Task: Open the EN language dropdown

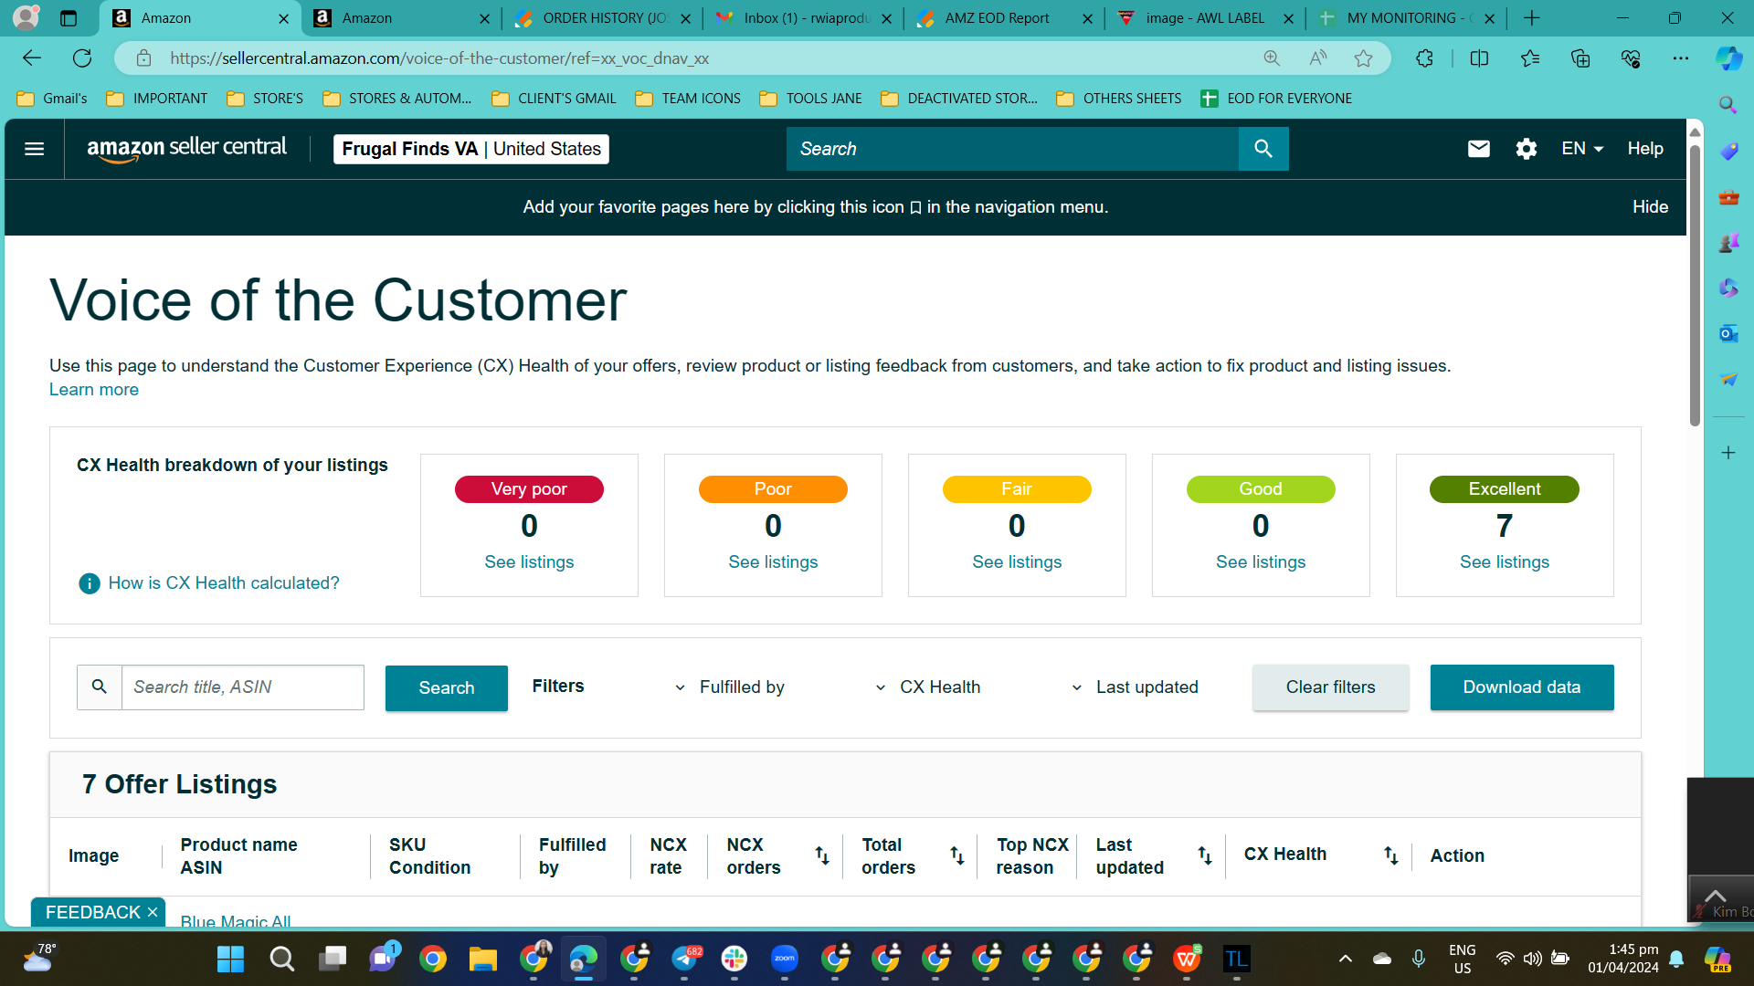Action: point(1582,149)
